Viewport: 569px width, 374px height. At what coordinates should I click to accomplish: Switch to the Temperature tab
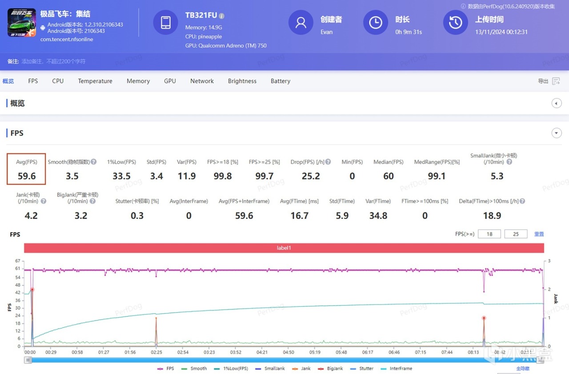tap(95, 81)
